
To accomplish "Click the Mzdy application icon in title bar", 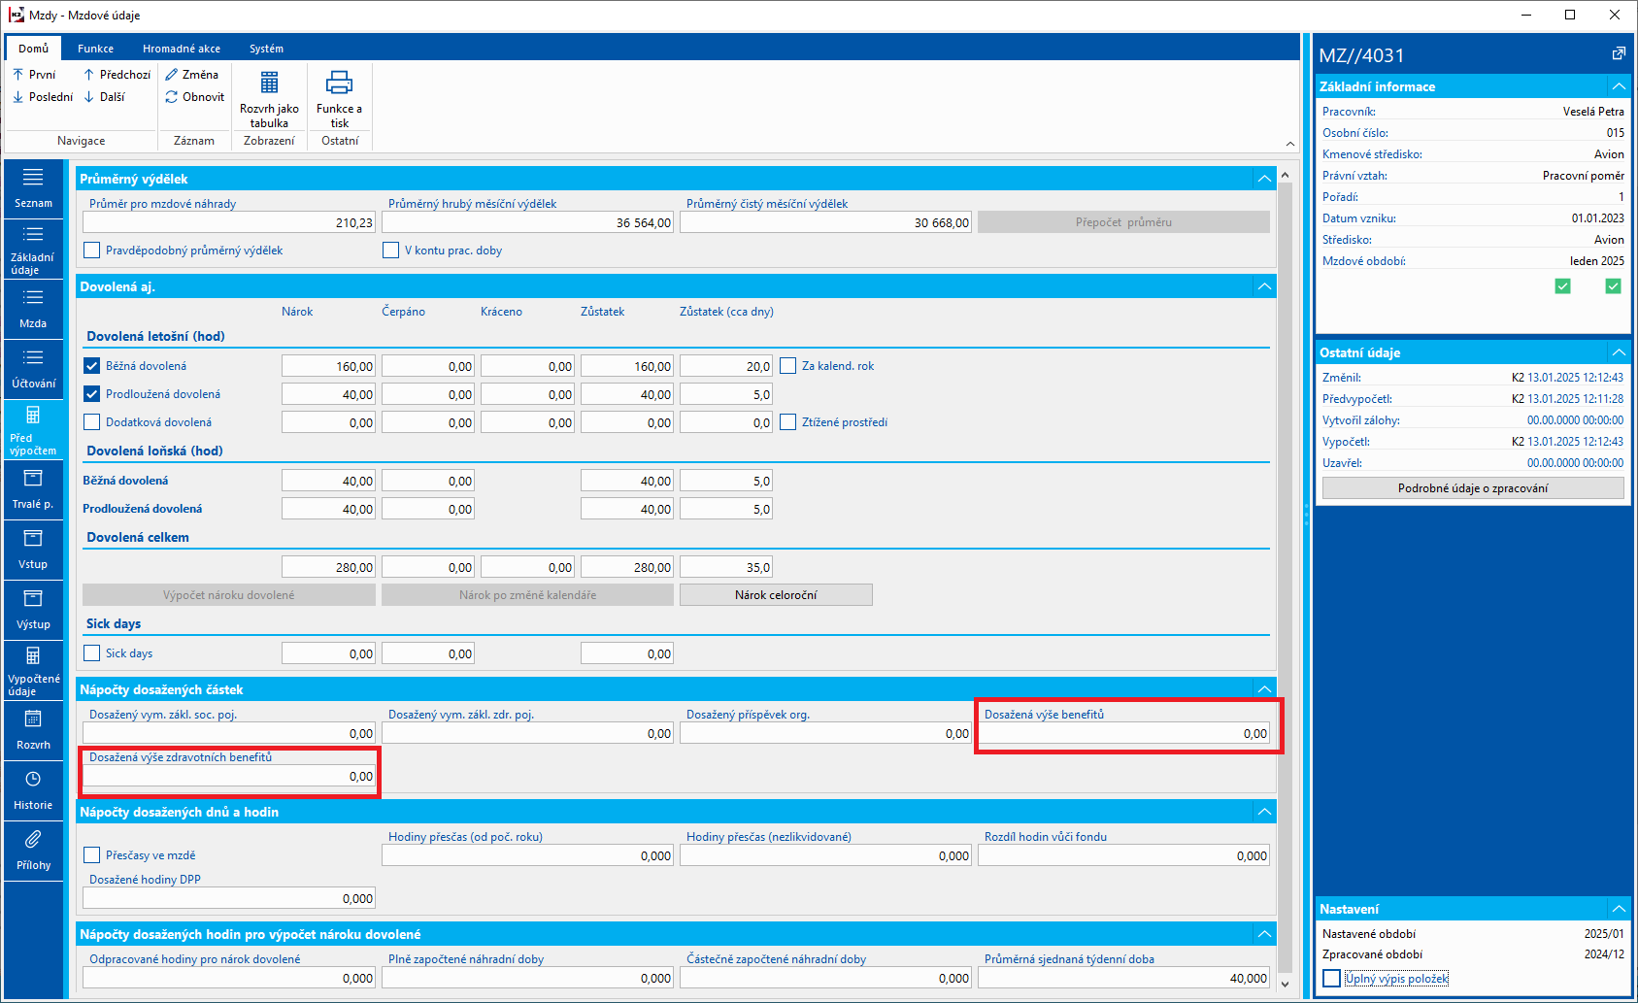I will point(17,15).
